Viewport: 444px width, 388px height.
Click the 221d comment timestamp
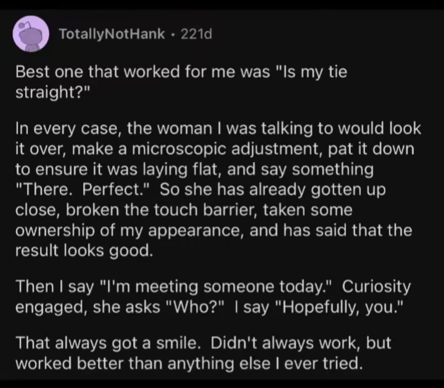pyautogui.click(x=196, y=34)
